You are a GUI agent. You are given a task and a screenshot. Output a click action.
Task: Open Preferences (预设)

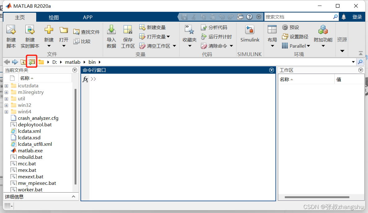[x=291, y=27]
